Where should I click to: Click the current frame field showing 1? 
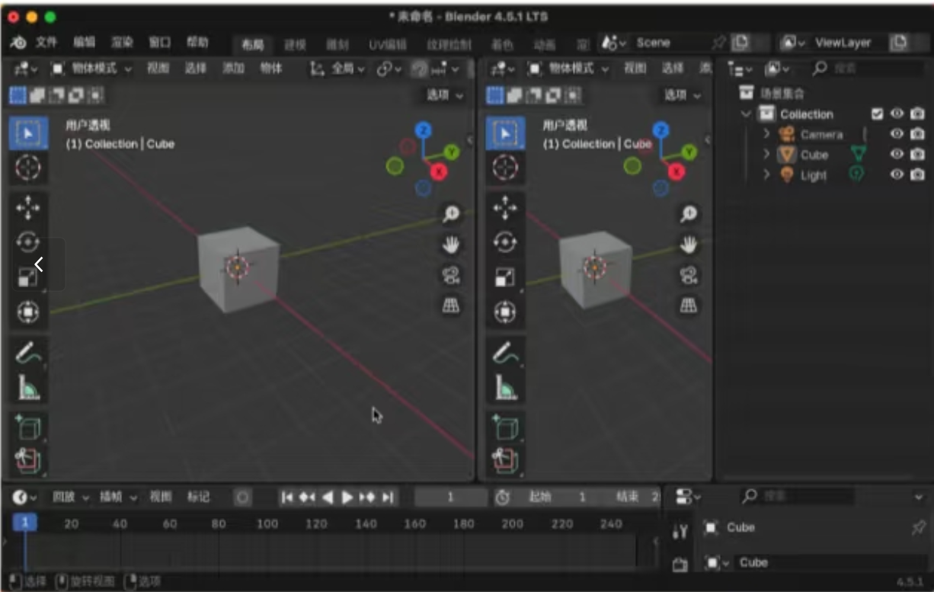coord(450,498)
